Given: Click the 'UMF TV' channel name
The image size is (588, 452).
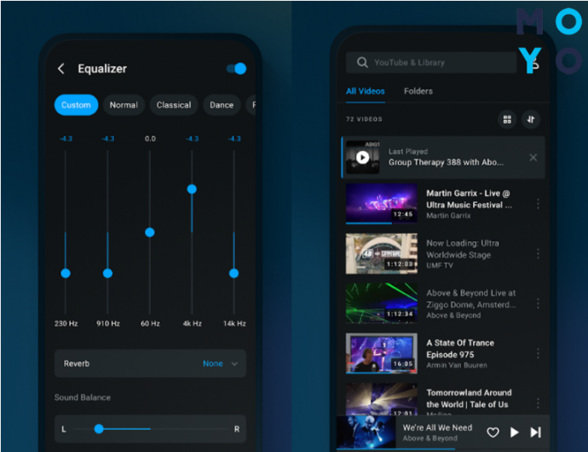Looking at the screenshot, I should coord(440,265).
